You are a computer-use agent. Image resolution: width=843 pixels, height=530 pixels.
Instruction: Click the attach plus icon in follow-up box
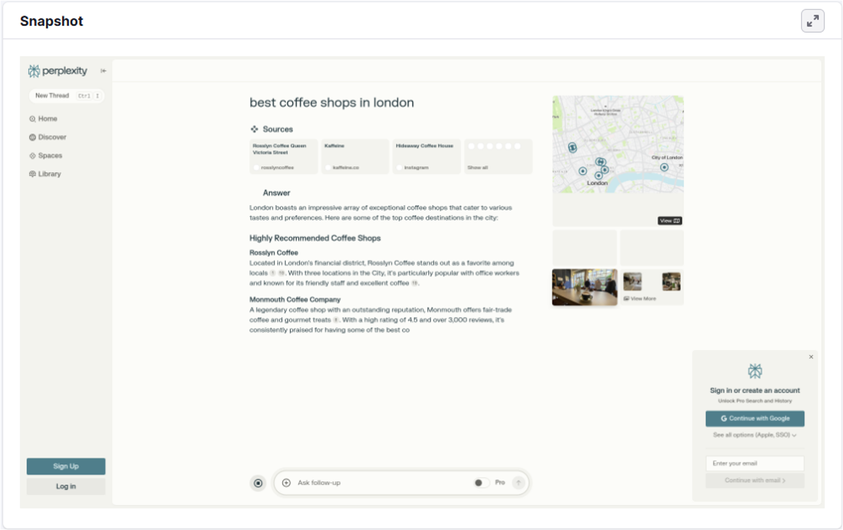click(286, 483)
